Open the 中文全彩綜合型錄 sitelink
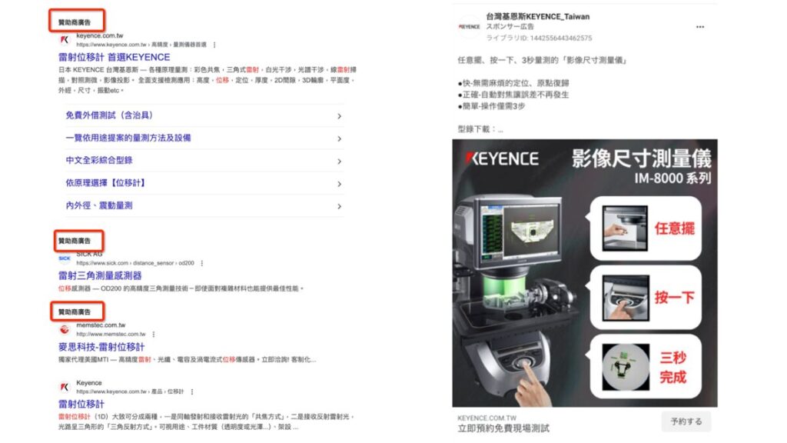 coord(99,160)
